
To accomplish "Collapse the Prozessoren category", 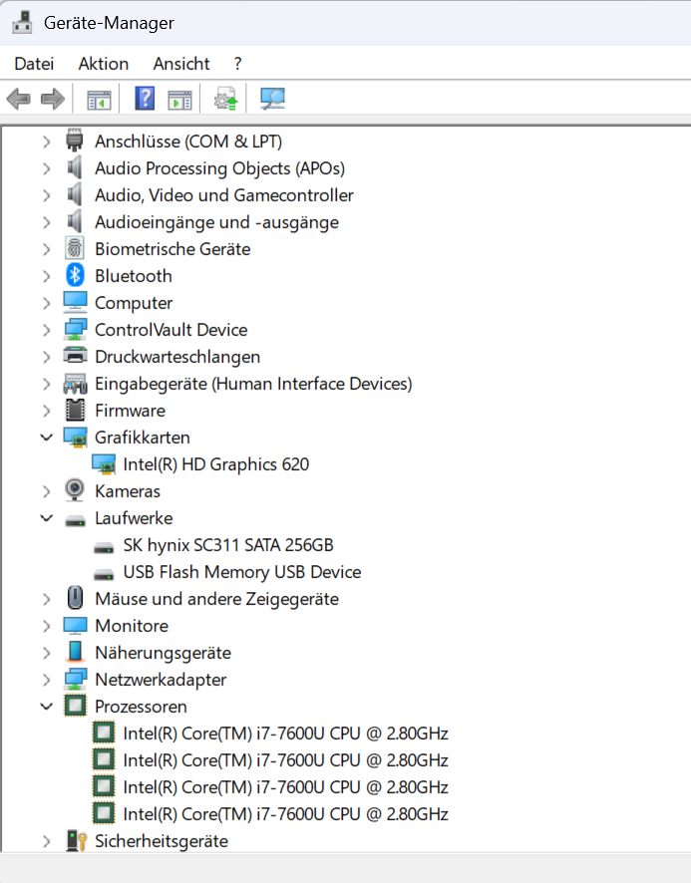I will click(46, 707).
